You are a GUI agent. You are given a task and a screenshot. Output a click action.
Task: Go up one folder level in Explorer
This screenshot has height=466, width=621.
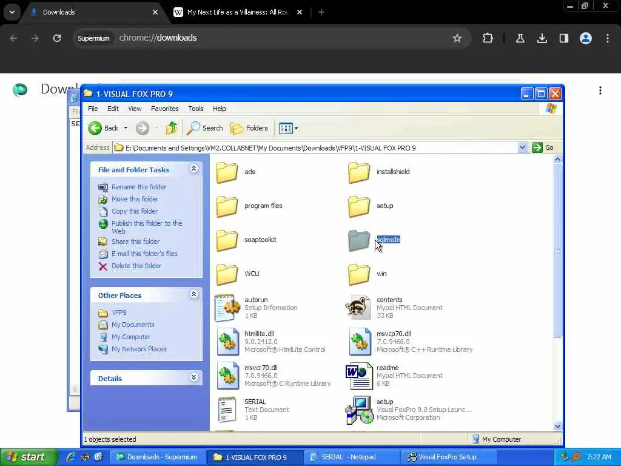(172, 128)
